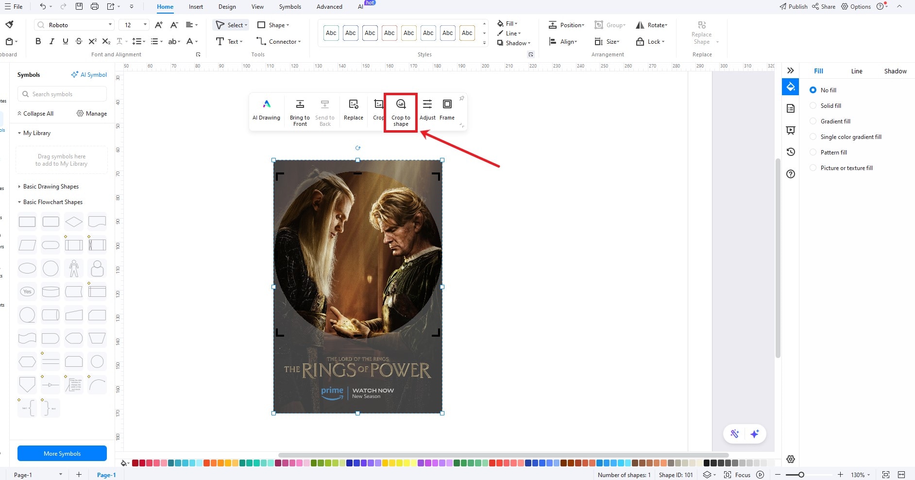The width and height of the screenshot is (915, 480).
Task: Switch to the Shadow panel tab
Action: click(x=895, y=71)
